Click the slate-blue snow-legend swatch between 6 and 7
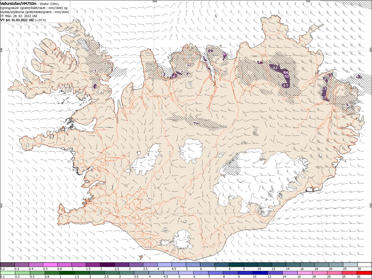This screenshot has height=279, width=372. click(x=207, y=264)
